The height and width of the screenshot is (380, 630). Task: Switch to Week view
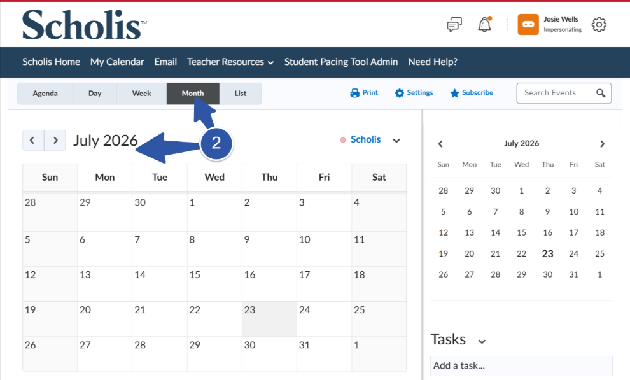tap(141, 94)
